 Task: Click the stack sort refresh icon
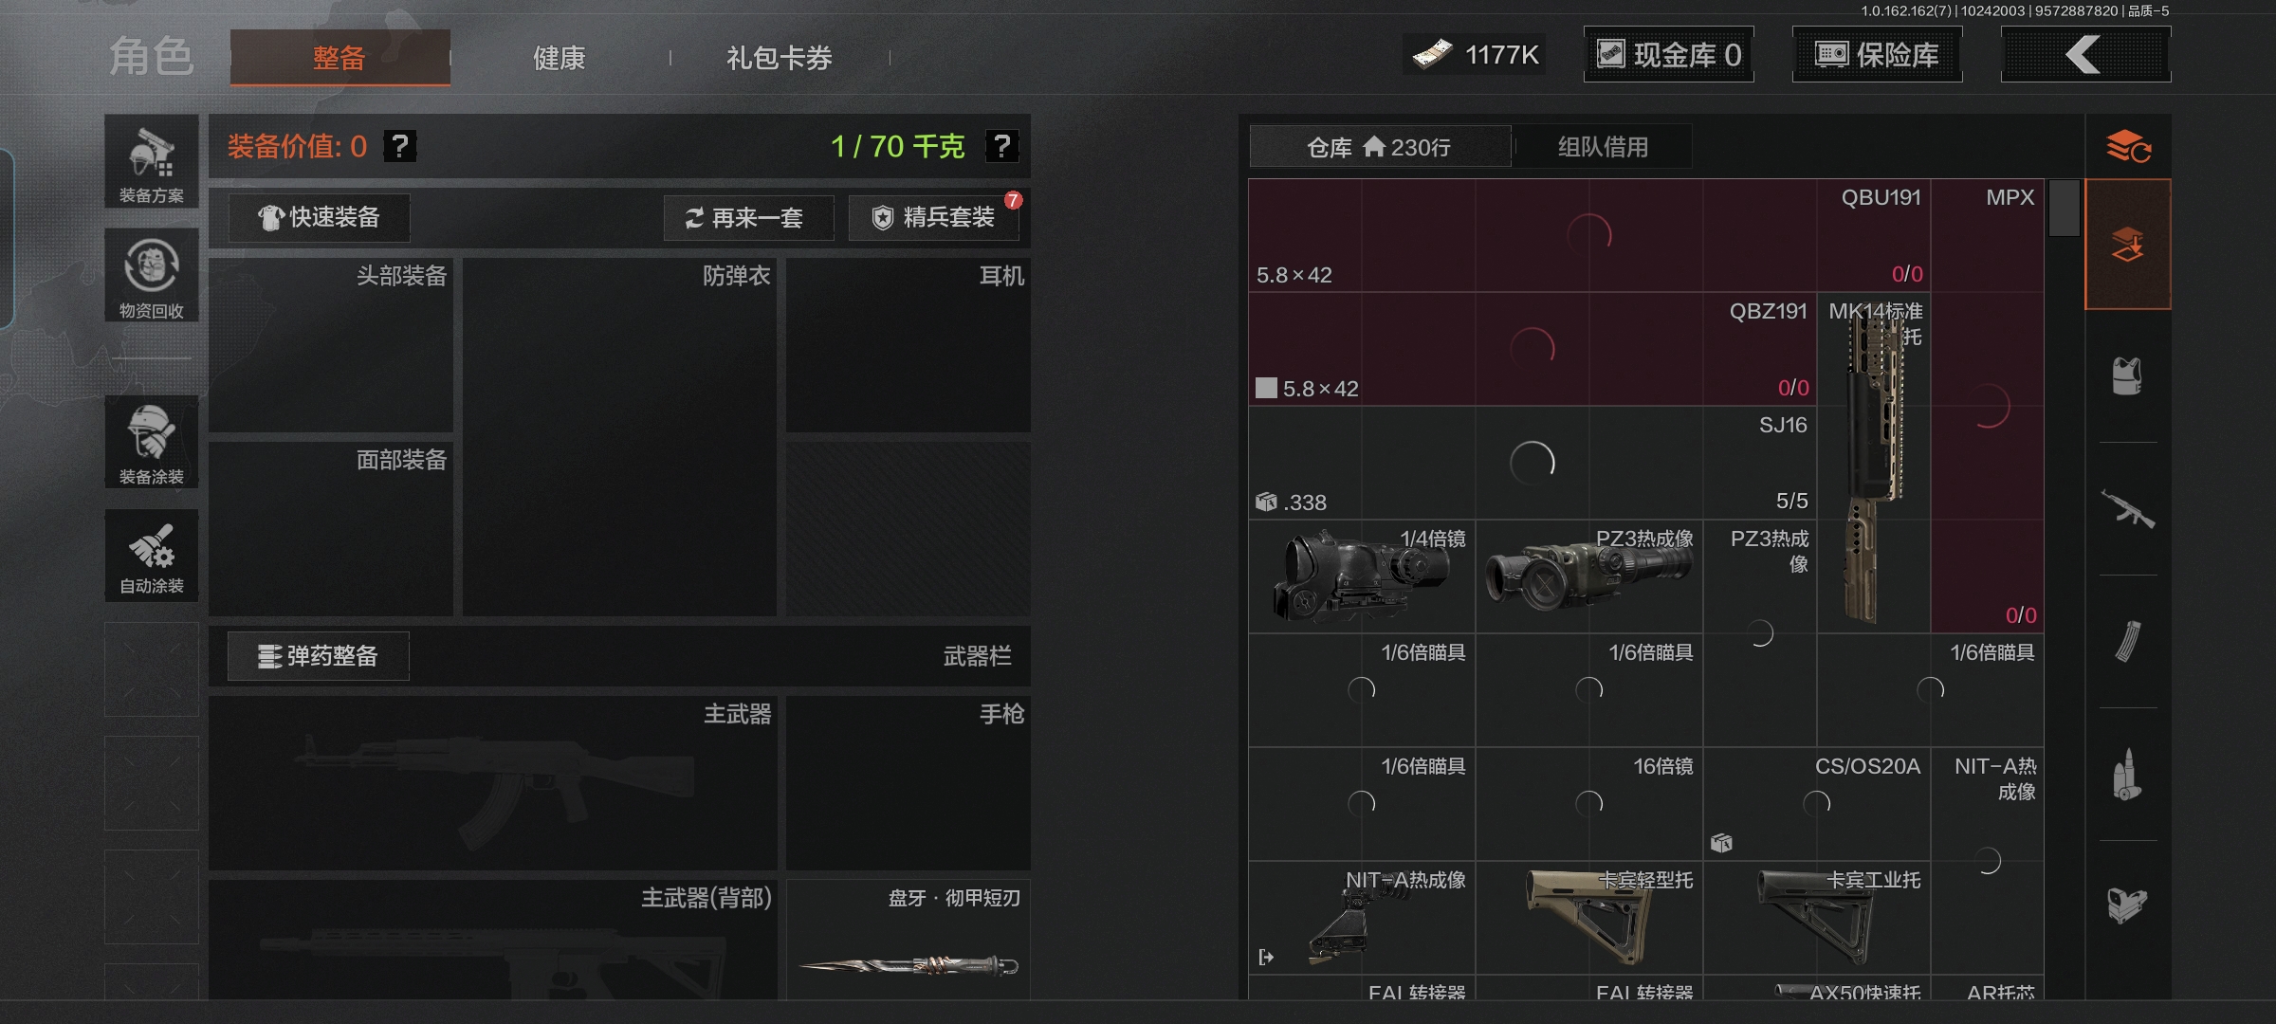coord(2128,147)
